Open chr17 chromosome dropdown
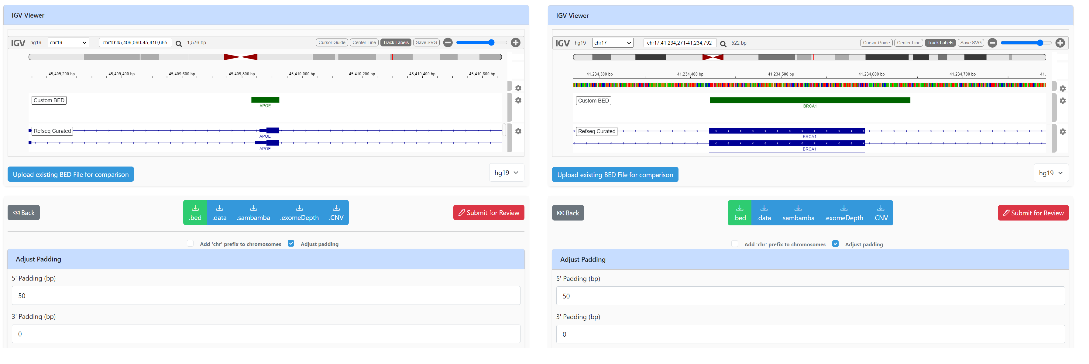This screenshot has width=1089, height=364. pyautogui.click(x=613, y=43)
